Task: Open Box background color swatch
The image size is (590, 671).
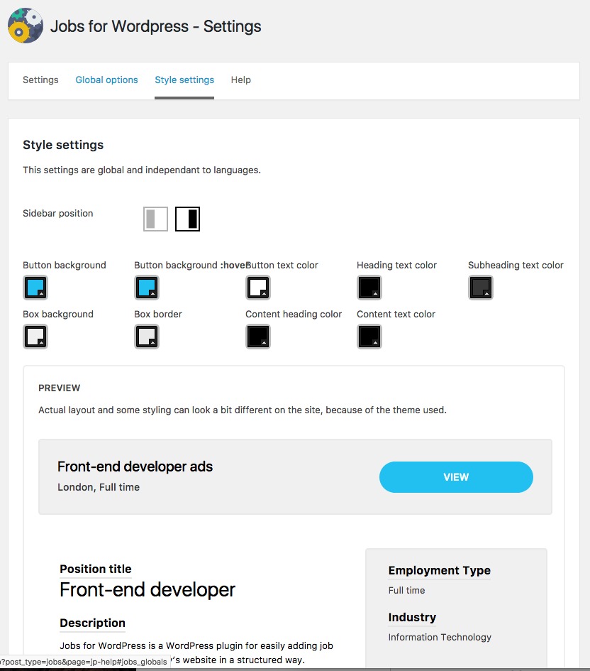Action: pos(35,337)
